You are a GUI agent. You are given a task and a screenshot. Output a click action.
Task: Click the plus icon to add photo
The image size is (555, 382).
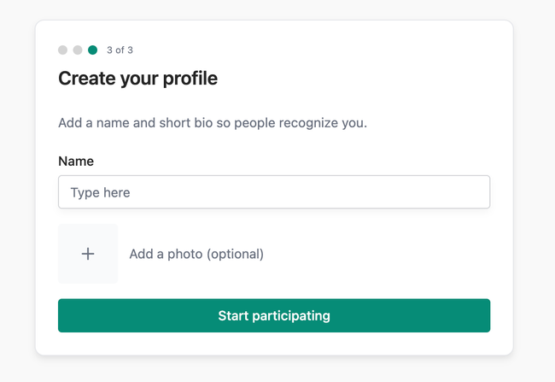pos(88,254)
